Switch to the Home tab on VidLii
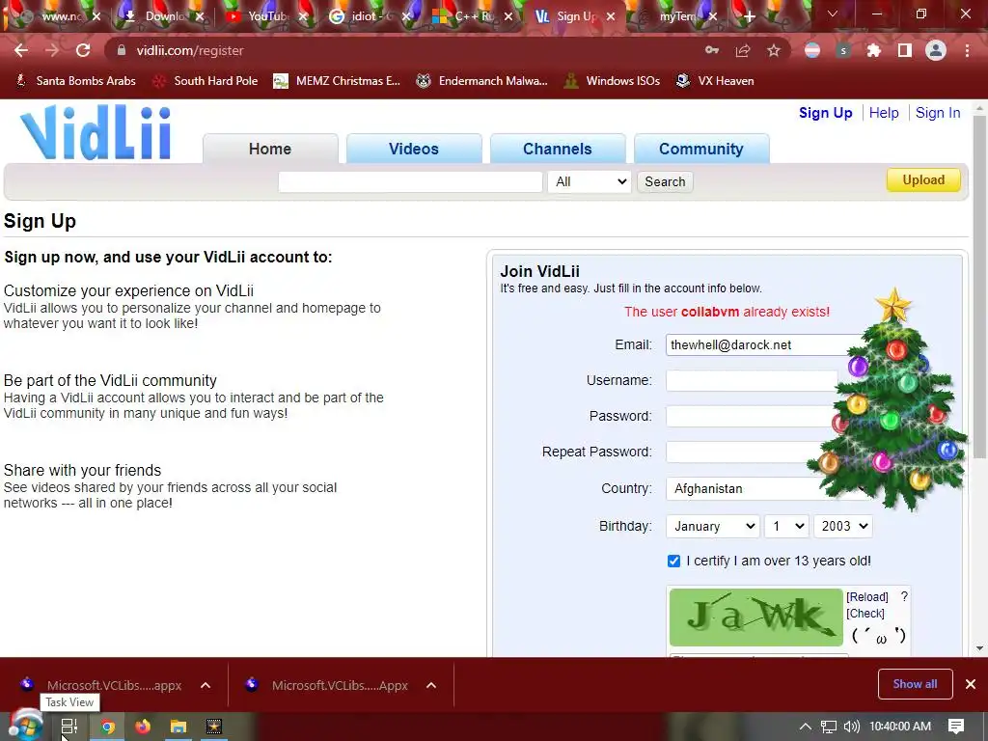Screen dimensions: 988x741 [270, 149]
